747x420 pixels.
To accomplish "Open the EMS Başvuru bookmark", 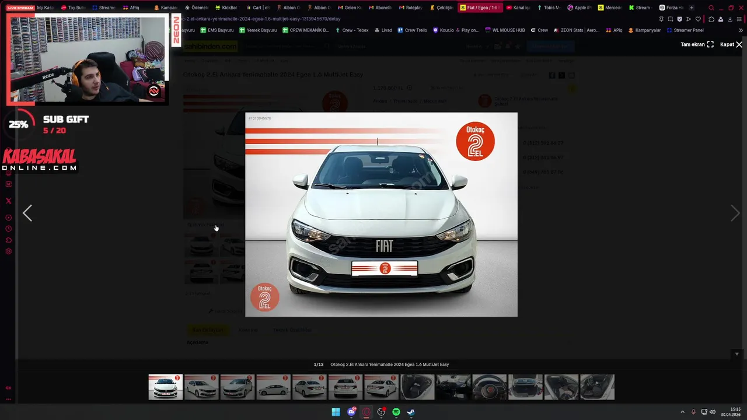I will click(217, 30).
